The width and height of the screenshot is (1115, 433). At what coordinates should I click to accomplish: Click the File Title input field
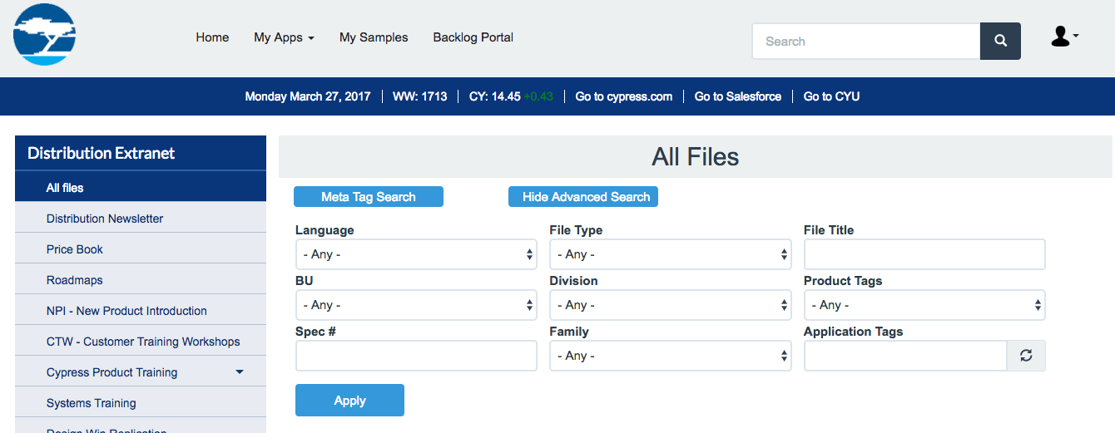(924, 254)
